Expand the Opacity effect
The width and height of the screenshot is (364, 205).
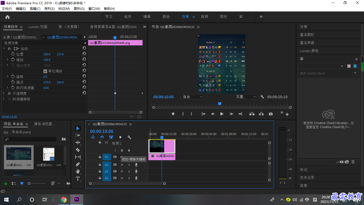[x=4, y=93]
